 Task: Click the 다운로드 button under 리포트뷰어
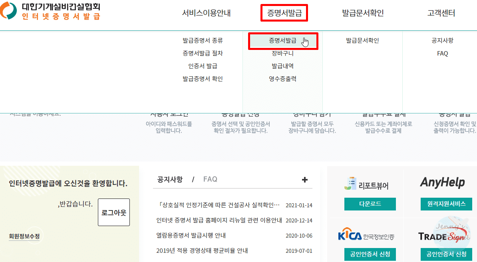370,204
